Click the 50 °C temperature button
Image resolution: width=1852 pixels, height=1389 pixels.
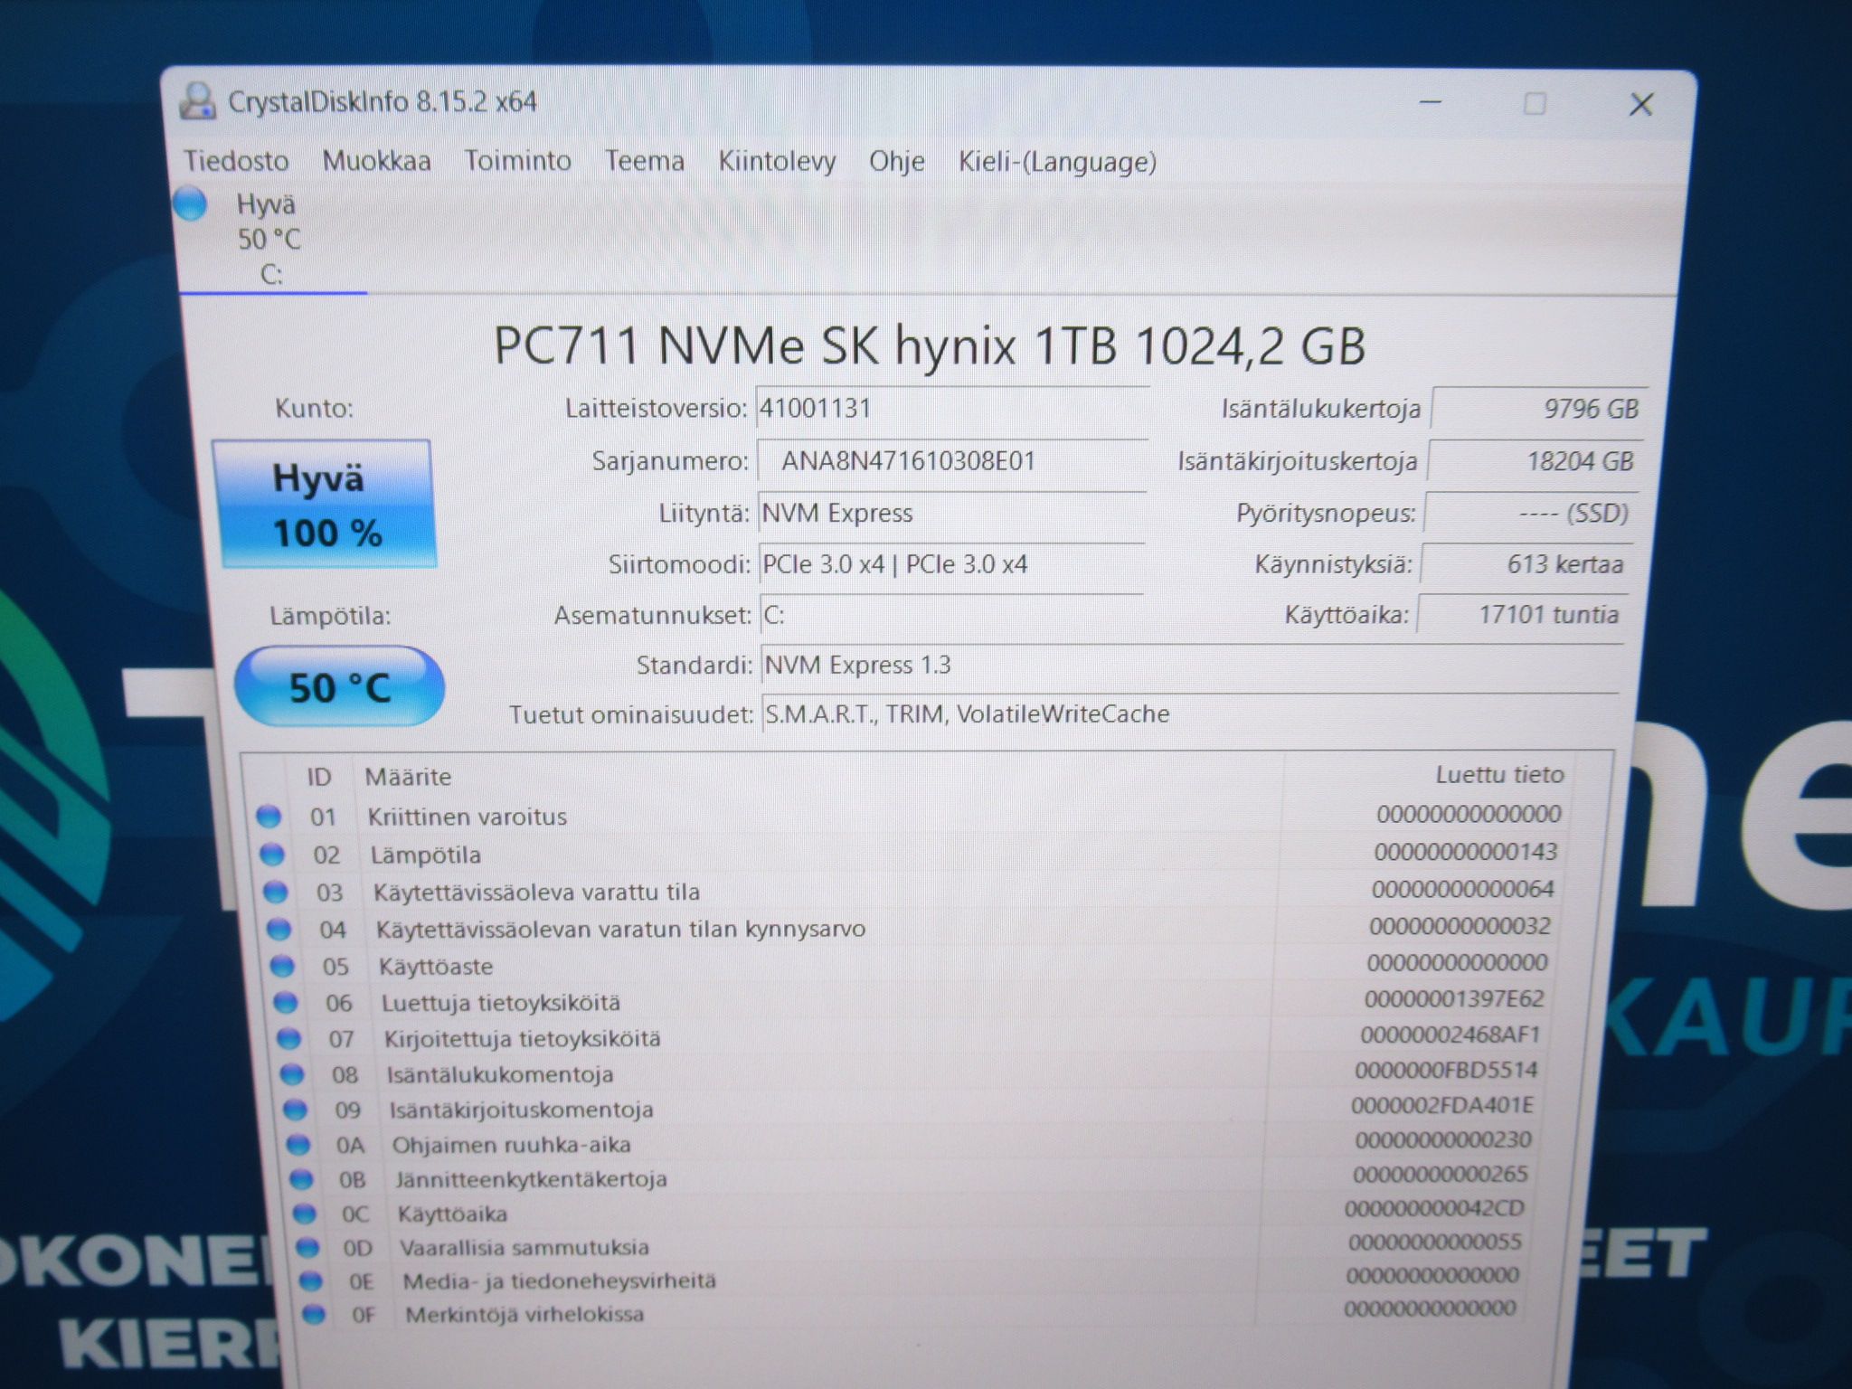[x=339, y=686]
